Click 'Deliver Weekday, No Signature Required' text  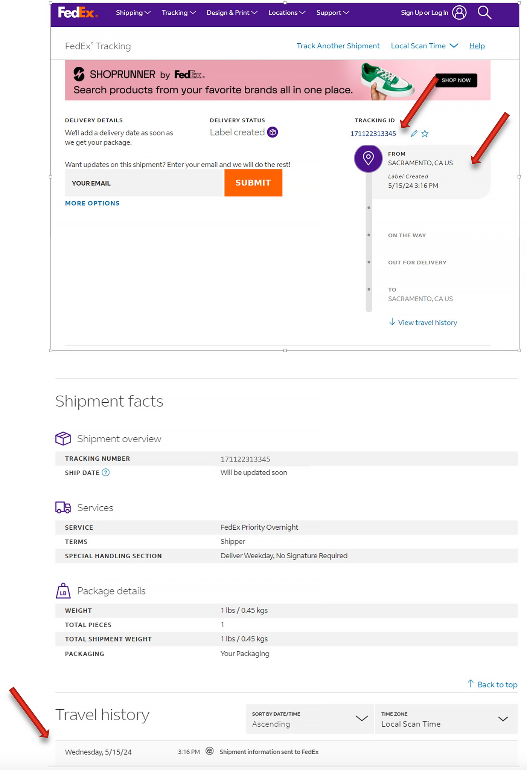tap(284, 556)
